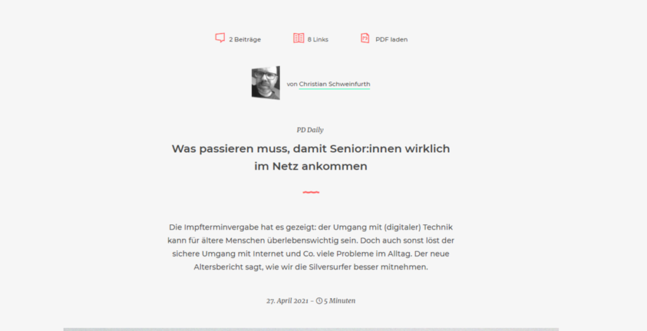
Task: Click the article header image at bottom
Action: point(311,329)
